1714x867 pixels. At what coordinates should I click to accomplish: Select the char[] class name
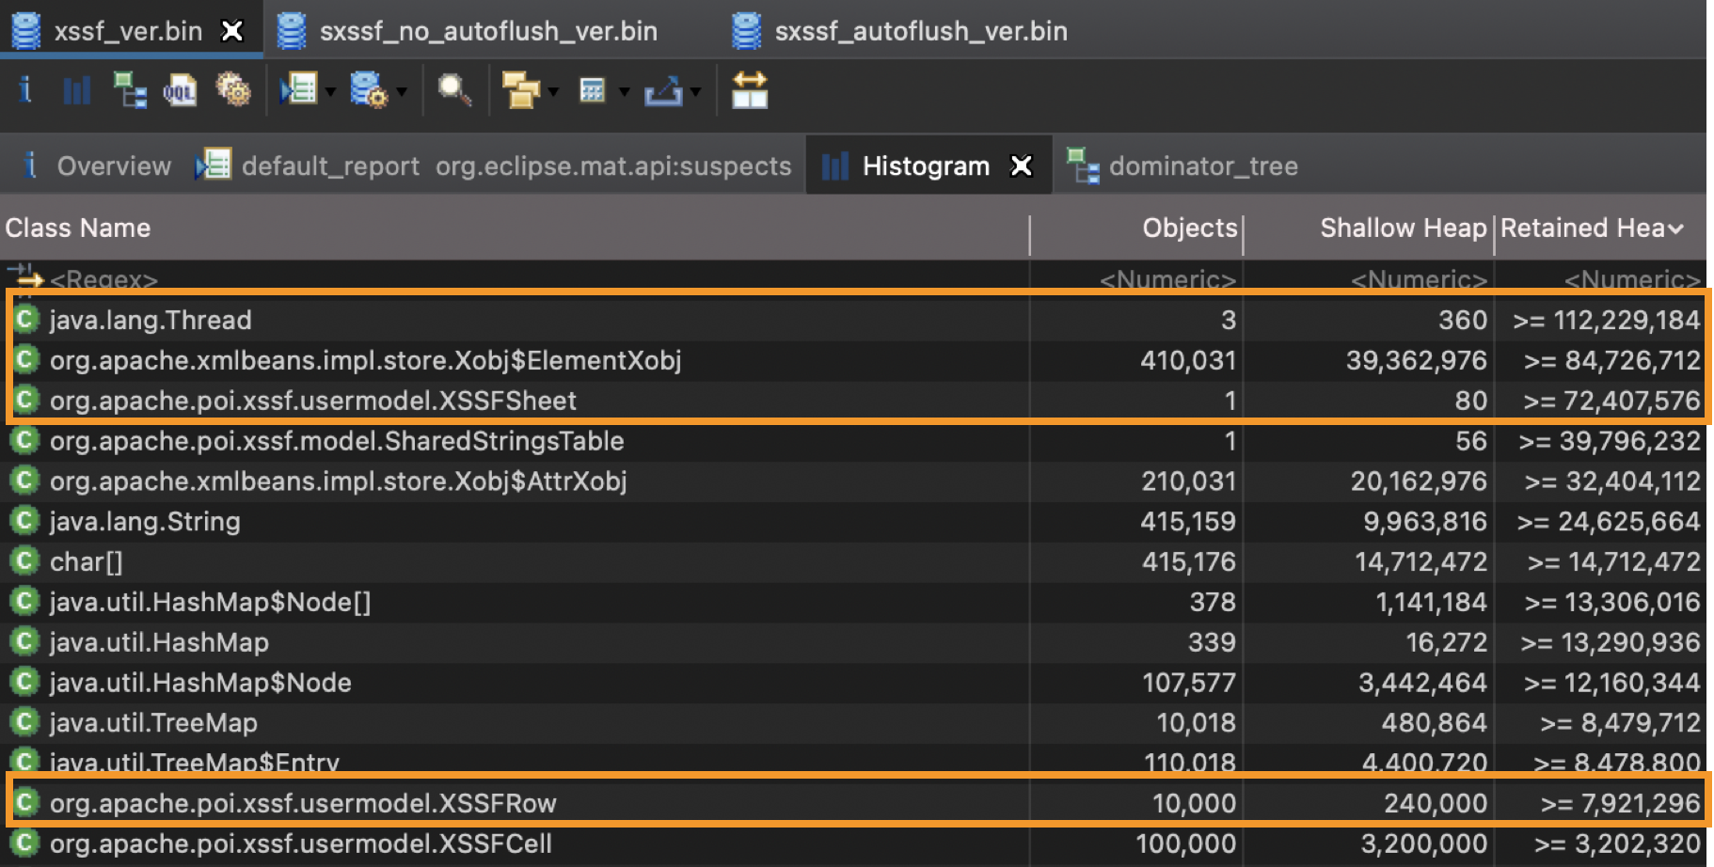pyautogui.click(x=87, y=562)
